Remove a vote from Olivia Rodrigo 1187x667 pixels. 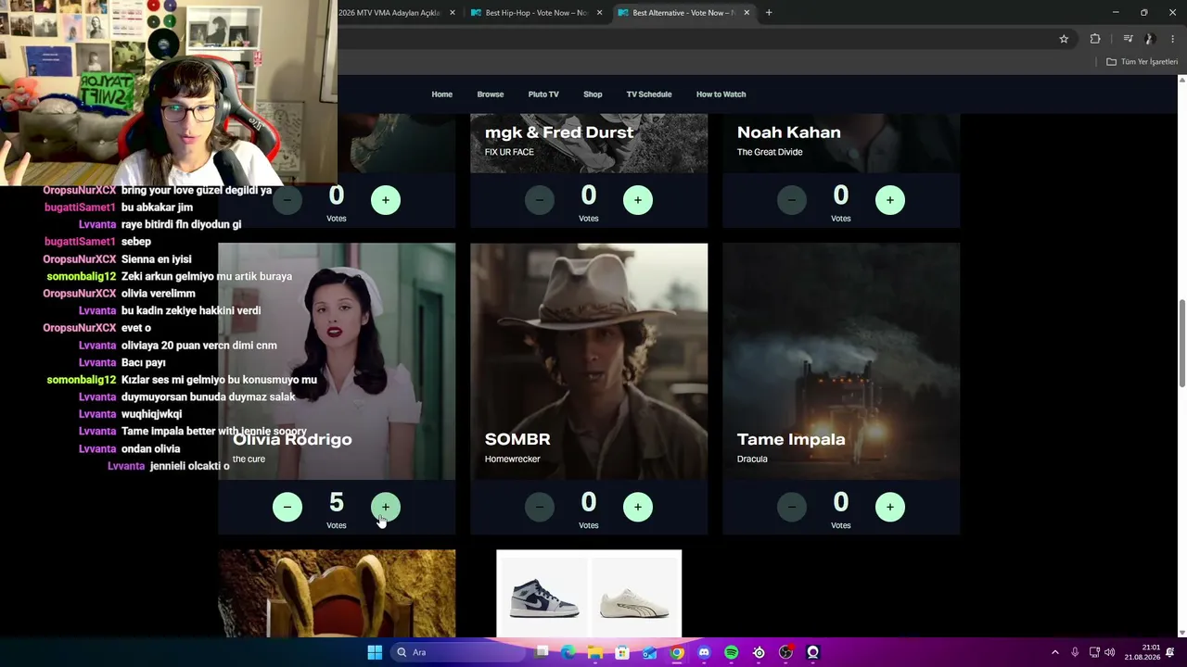[x=287, y=507]
